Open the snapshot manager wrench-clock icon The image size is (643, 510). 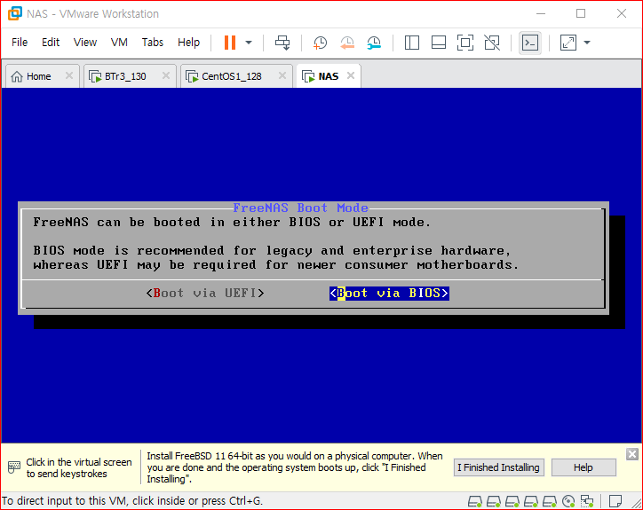click(374, 43)
